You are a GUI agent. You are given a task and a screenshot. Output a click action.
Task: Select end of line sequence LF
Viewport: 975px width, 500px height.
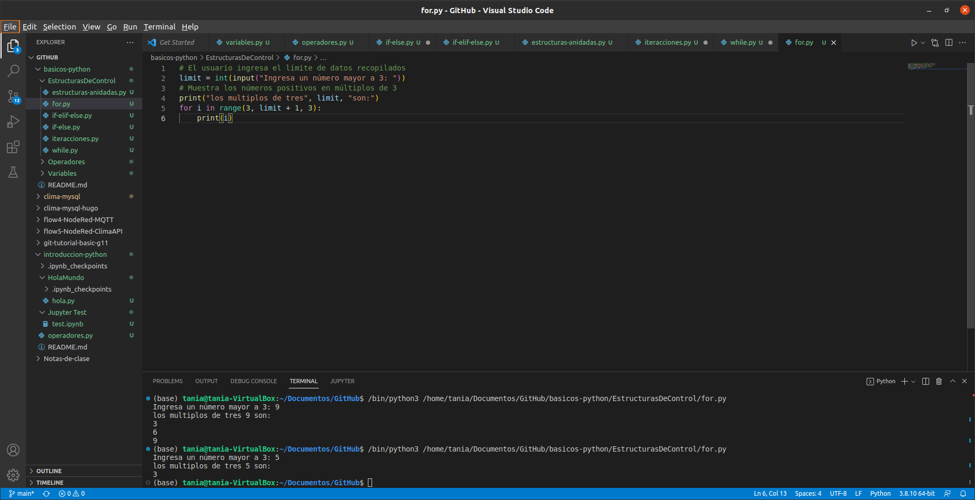[x=859, y=494]
